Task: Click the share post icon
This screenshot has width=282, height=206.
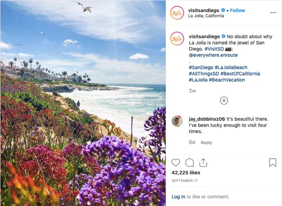Action: pos(203,162)
